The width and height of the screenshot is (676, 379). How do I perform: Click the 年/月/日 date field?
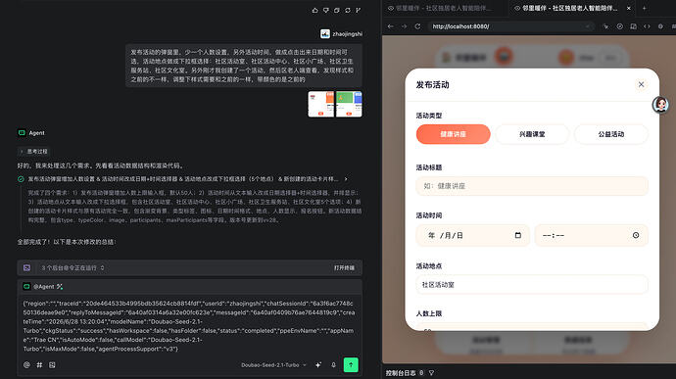coord(472,235)
